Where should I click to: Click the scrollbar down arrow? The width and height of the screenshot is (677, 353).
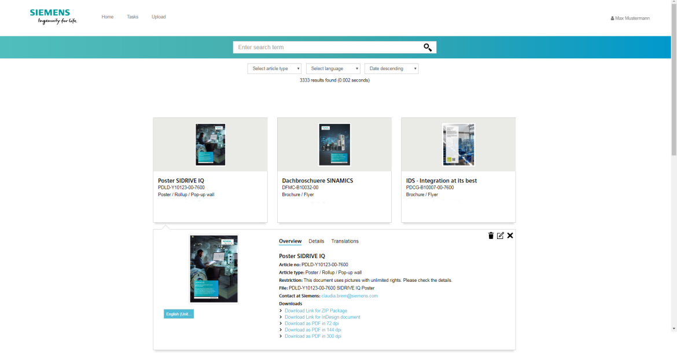[674, 329]
